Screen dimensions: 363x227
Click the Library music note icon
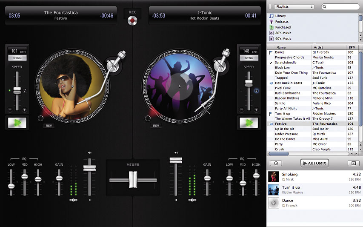pos(271,16)
